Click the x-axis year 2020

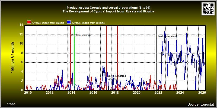[137, 93]
